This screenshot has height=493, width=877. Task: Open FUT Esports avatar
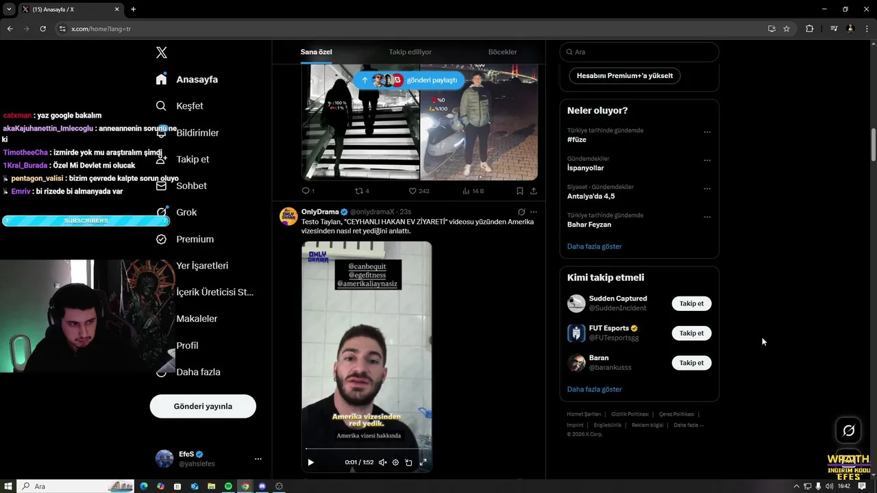coord(576,333)
